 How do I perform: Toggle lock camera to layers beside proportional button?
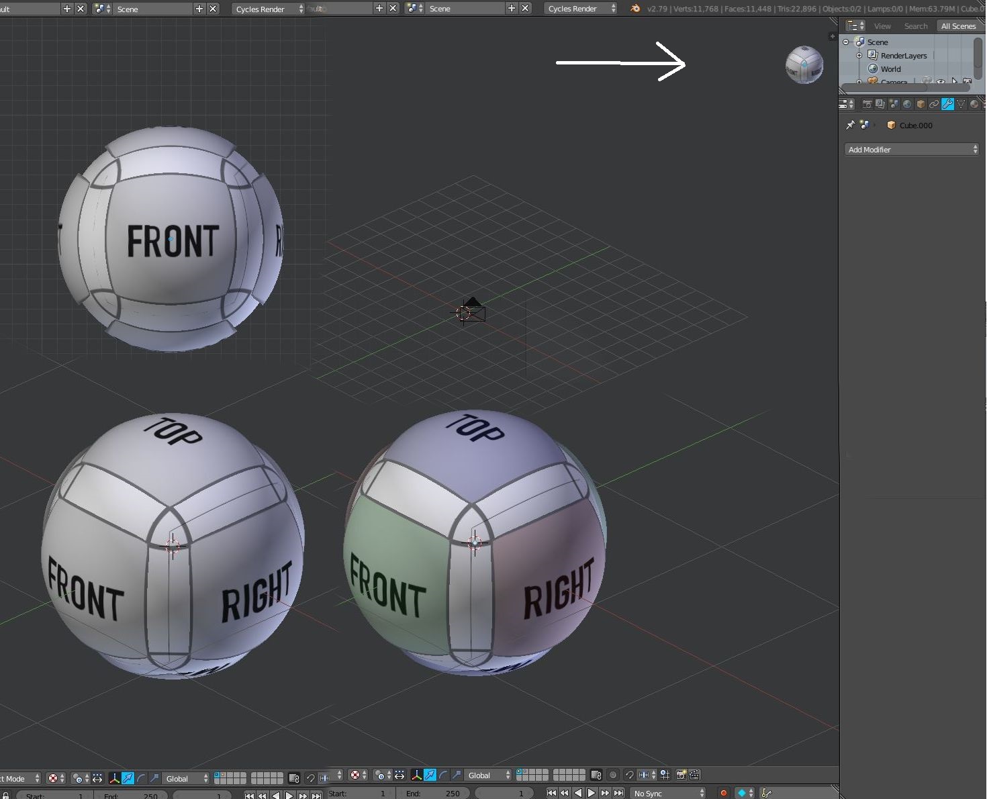(596, 775)
